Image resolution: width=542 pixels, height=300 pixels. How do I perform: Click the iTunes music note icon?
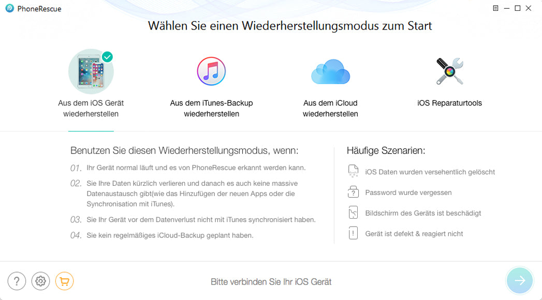point(211,71)
